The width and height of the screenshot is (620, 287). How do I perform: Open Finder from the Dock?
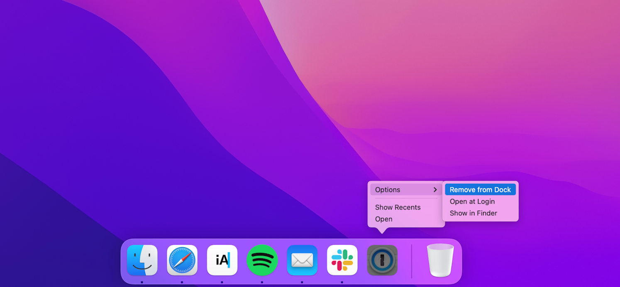pyautogui.click(x=142, y=260)
